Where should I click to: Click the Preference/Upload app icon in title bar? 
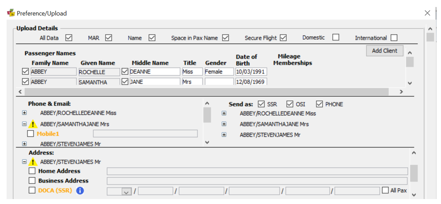click(x=11, y=13)
